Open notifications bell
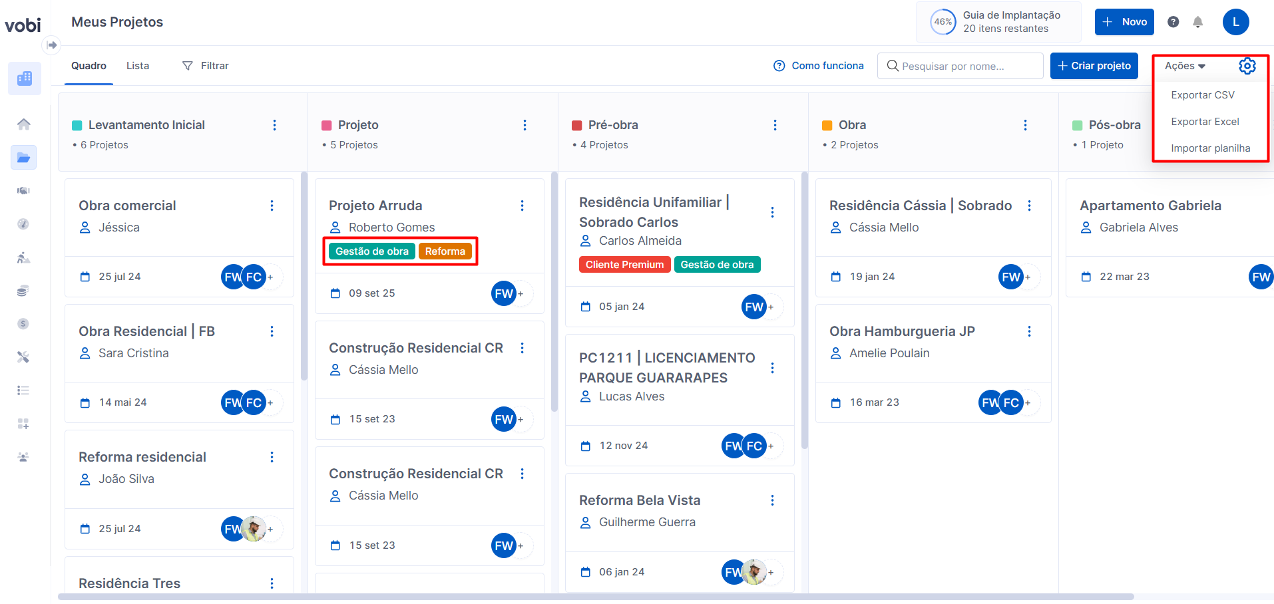The width and height of the screenshot is (1274, 604). [x=1198, y=22]
